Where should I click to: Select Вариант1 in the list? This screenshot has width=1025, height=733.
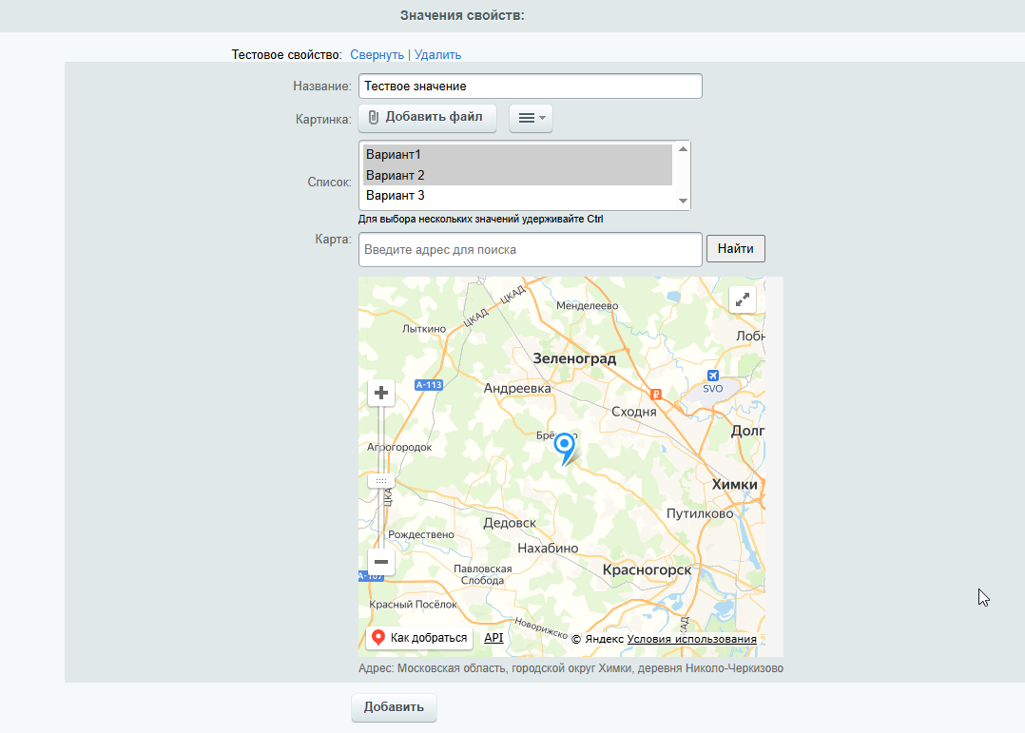[x=516, y=154]
